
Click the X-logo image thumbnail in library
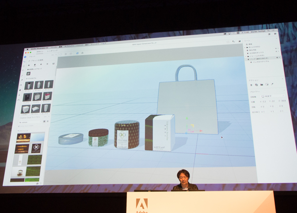pyautogui.click(x=37, y=148)
